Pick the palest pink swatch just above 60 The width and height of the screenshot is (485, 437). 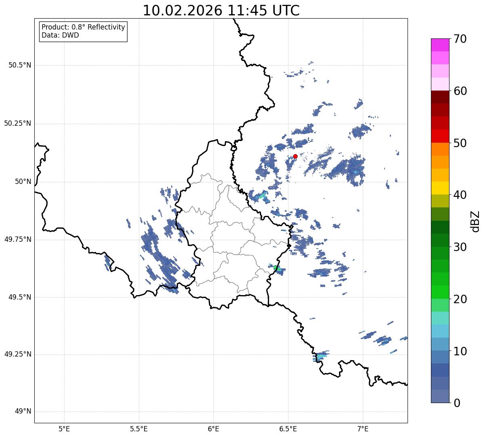point(440,84)
